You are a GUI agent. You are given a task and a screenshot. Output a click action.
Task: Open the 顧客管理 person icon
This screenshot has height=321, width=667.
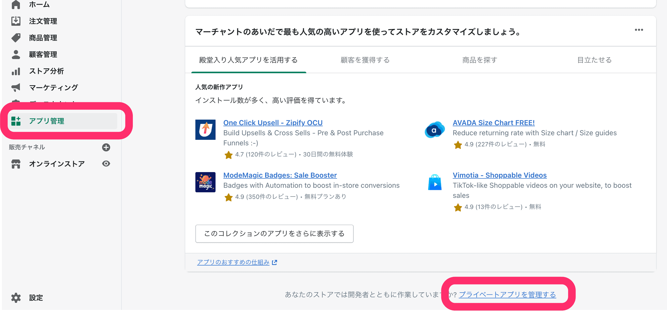coord(16,54)
